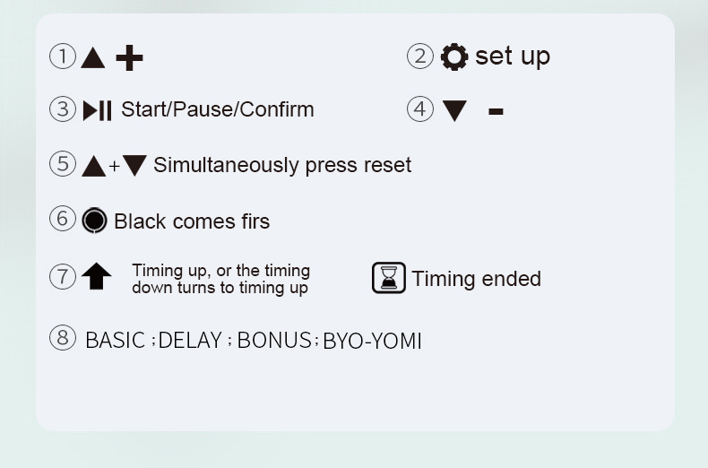708x468 pixels.
Task: Select the DELAY mode label
Action: click(191, 341)
